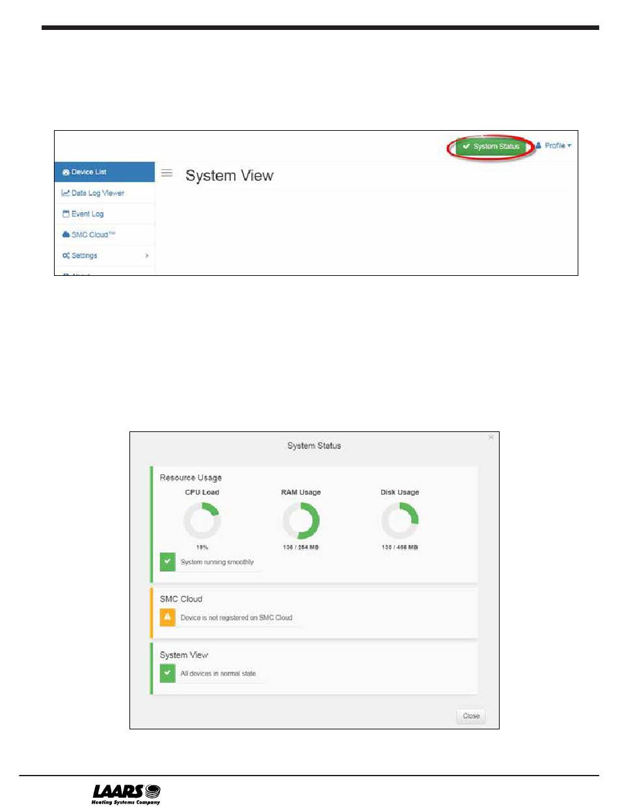Click the System View page heading
Image resolution: width=618 pixels, height=812 pixels.
coord(230,176)
